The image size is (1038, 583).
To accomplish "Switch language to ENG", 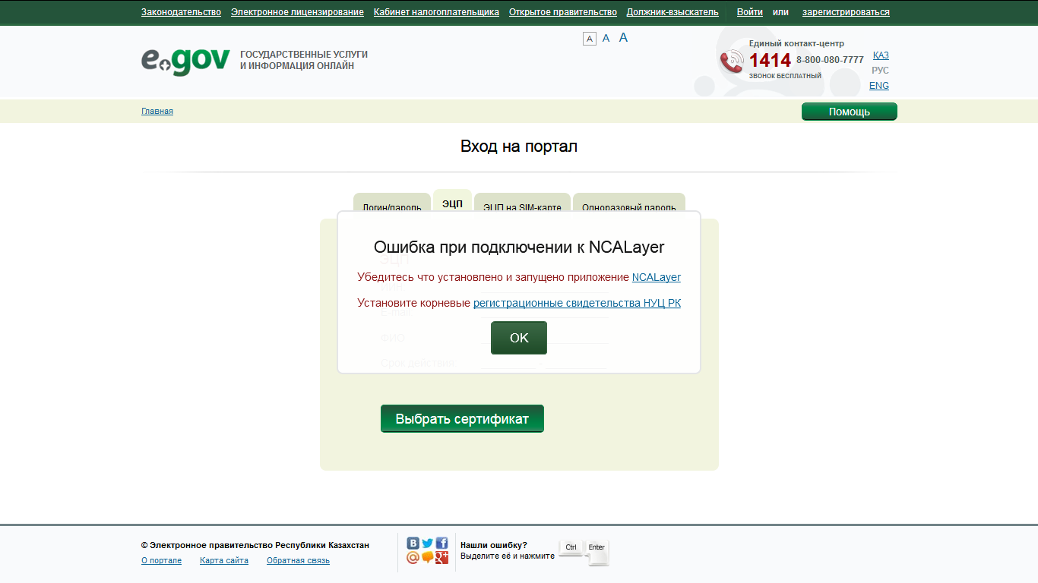I will pyautogui.click(x=879, y=86).
